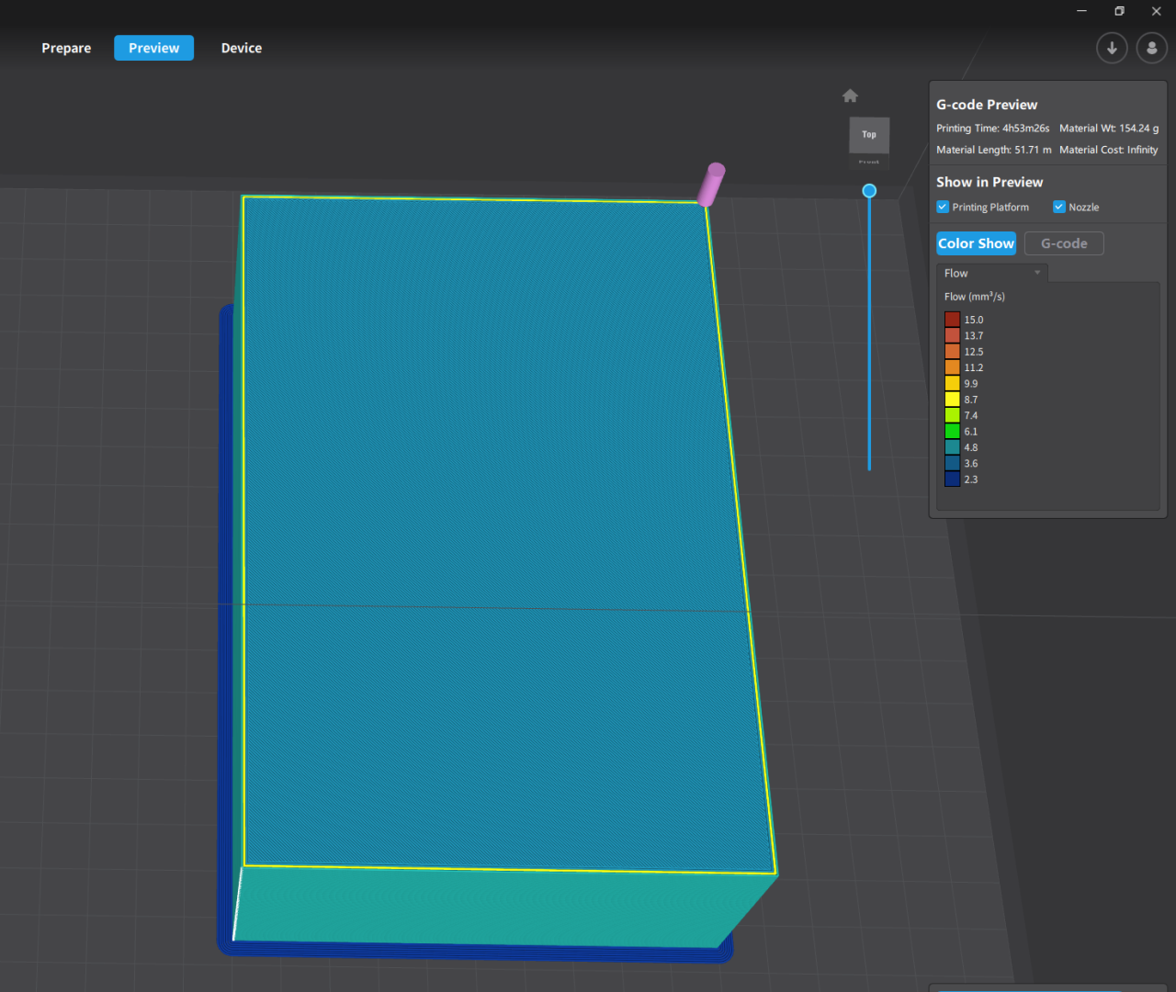Image resolution: width=1176 pixels, height=992 pixels.
Task: Click the Top face of view cube
Action: pyautogui.click(x=868, y=135)
